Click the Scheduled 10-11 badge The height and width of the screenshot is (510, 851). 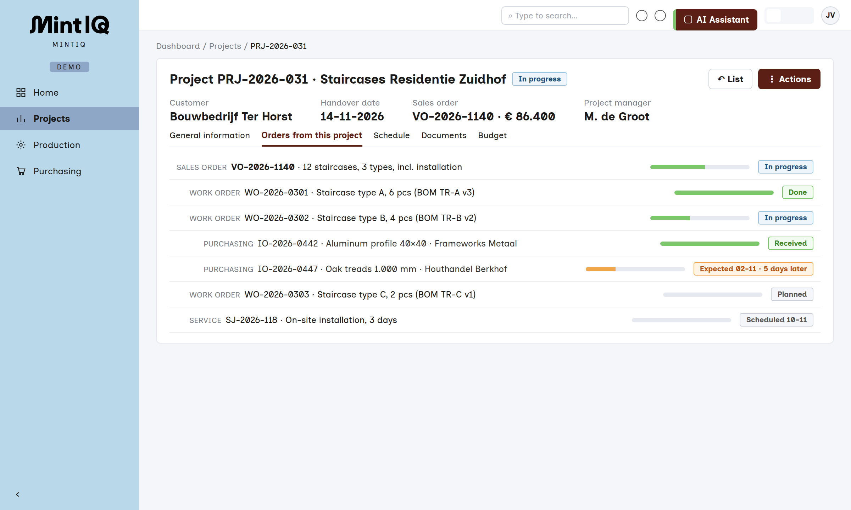776,320
